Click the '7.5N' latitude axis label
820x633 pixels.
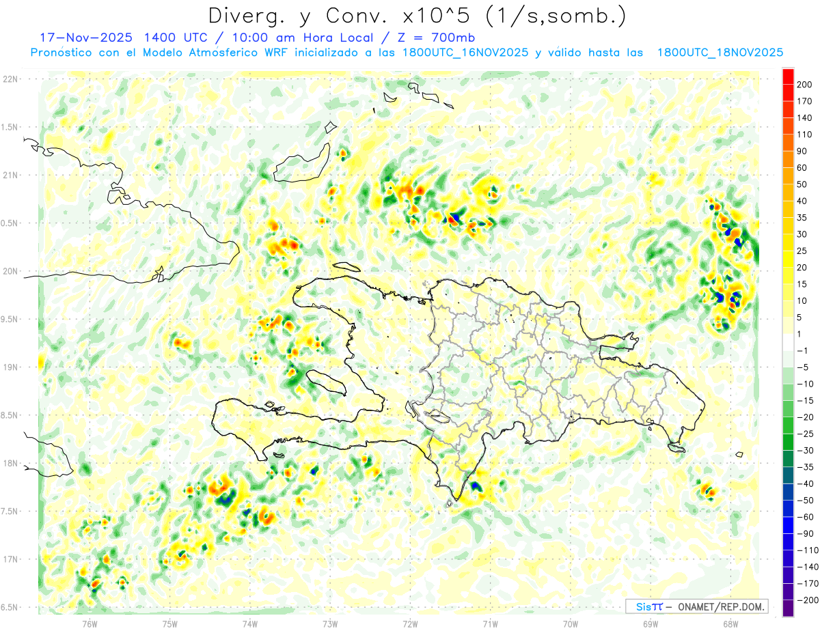(x=10, y=511)
